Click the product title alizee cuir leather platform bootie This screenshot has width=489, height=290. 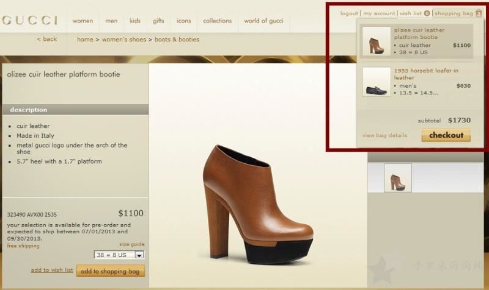(x=64, y=74)
